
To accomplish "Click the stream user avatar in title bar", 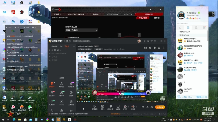I will 139,41.
